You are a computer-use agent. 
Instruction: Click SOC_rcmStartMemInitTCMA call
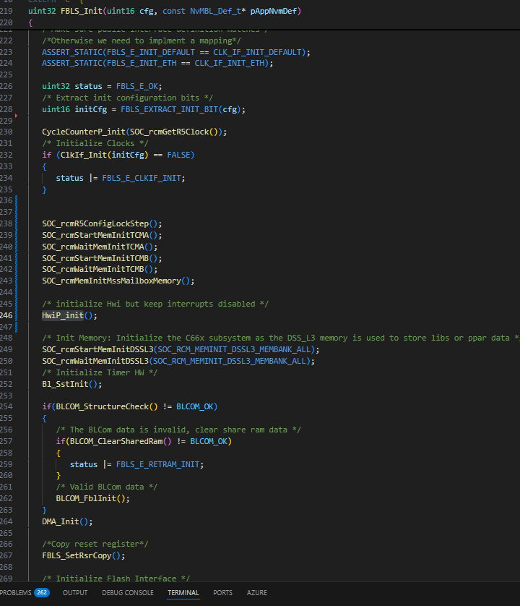95,235
